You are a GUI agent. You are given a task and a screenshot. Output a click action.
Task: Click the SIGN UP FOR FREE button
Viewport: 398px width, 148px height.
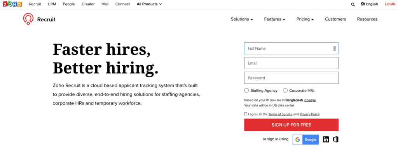(291, 125)
